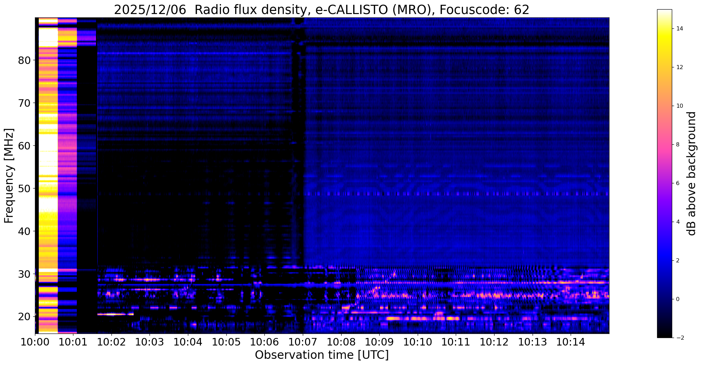
Task: Click the colorbar tick label 6
Action: (x=678, y=183)
